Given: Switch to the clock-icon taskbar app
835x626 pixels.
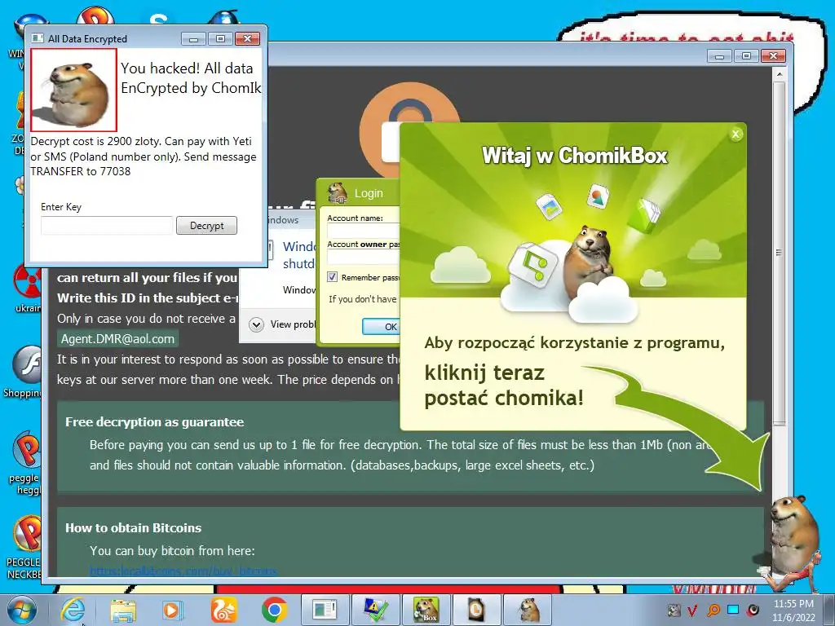Looking at the screenshot, I should point(476,610).
